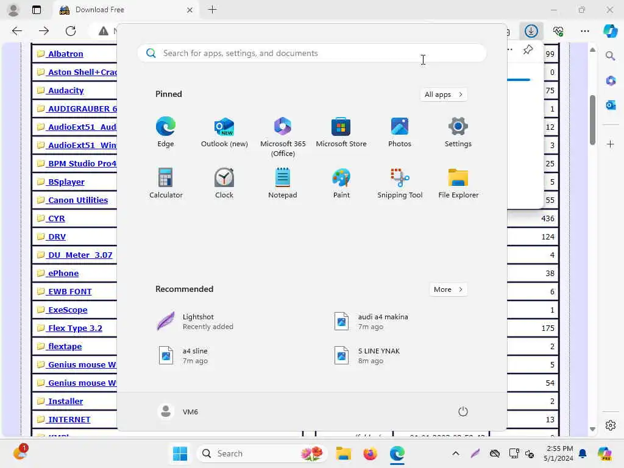Open Copilot in Edge toolbar
624x468 pixels.
610,30
